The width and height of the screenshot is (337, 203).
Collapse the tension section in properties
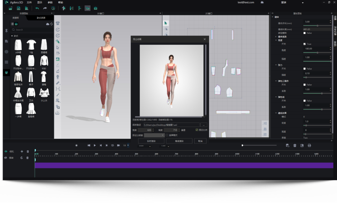tap(276, 65)
